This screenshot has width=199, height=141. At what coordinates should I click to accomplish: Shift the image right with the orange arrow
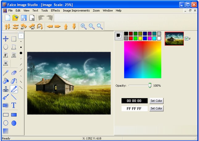(58, 27)
